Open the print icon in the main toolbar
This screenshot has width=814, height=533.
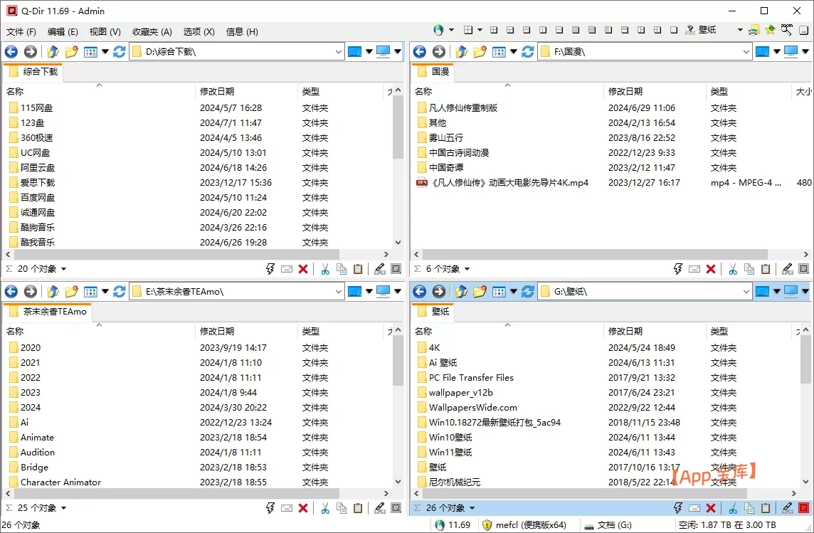[x=753, y=31]
